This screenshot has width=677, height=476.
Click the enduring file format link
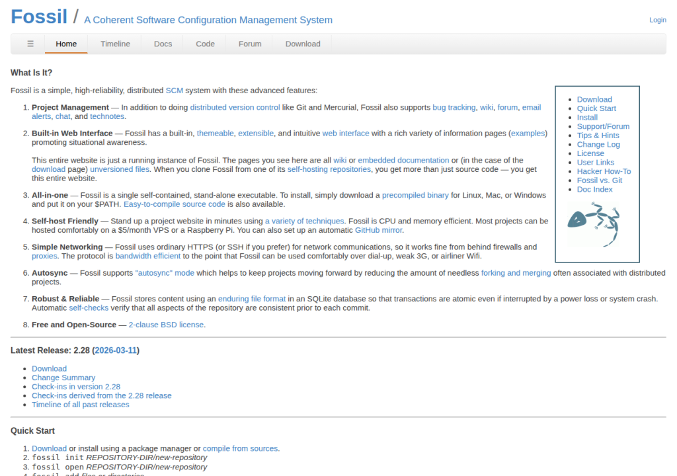[x=252, y=298]
